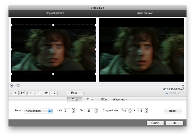Click the Left value input field
The height and width of the screenshot is (138, 195).
click(68, 110)
